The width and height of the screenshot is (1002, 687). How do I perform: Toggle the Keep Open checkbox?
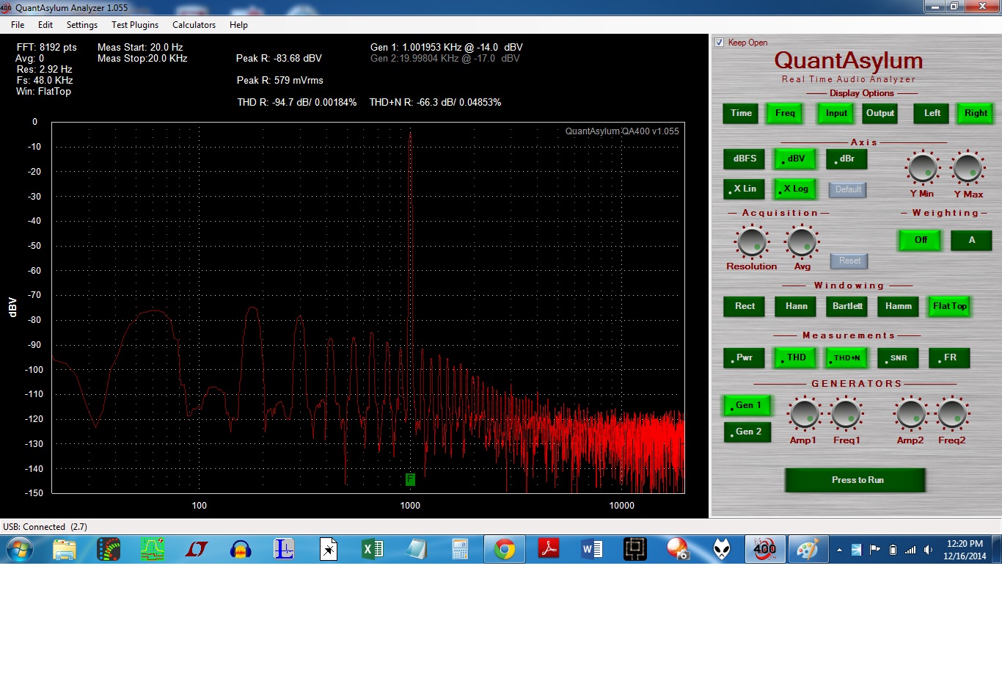(x=720, y=43)
